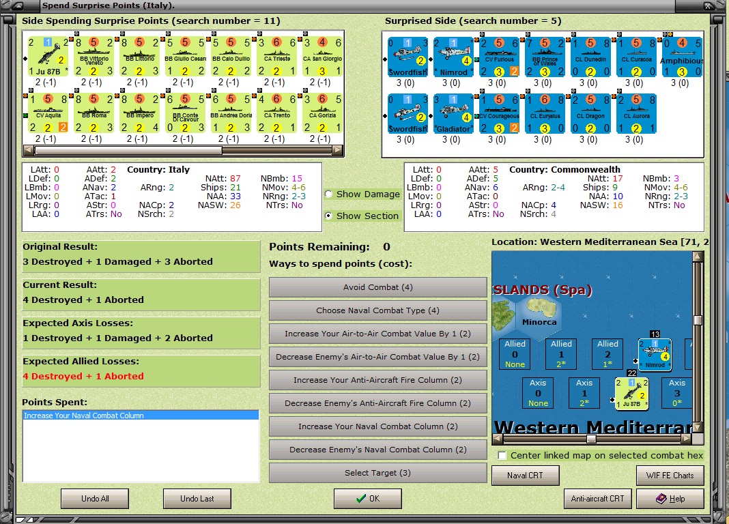Image resolution: width=729 pixels, height=524 pixels.
Task: Click Decrease Enemy's Air-to-Air Combat Value By 1
Action: click(x=378, y=357)
